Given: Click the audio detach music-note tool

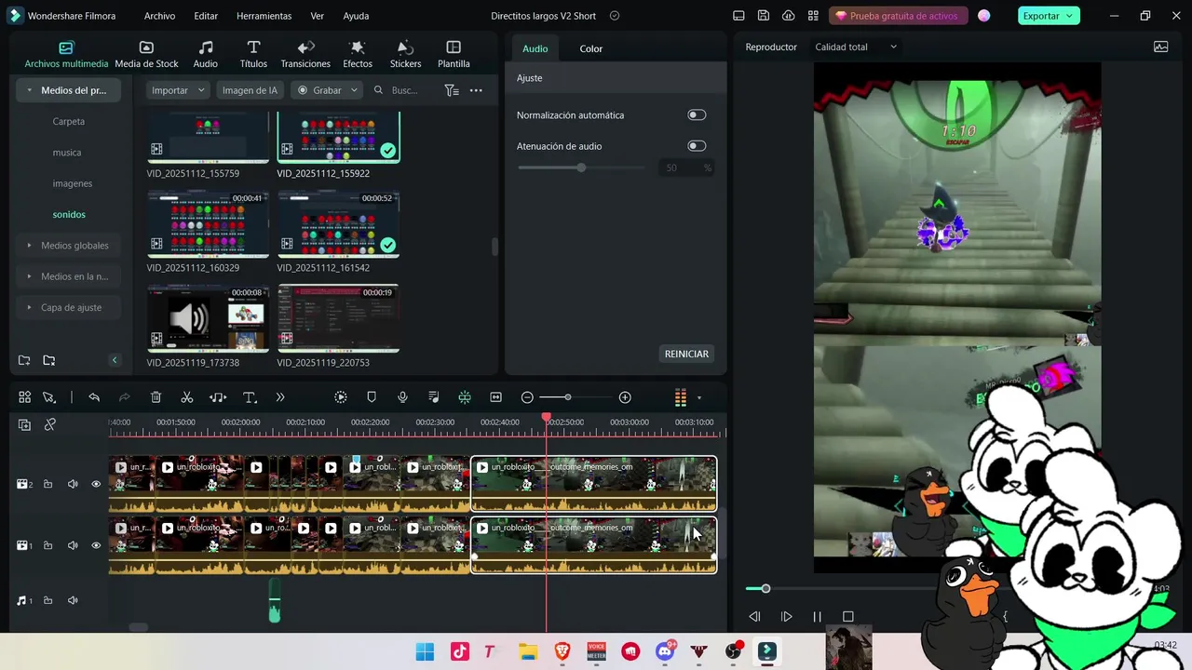Looking at the screenshot, I should (218, 397).
